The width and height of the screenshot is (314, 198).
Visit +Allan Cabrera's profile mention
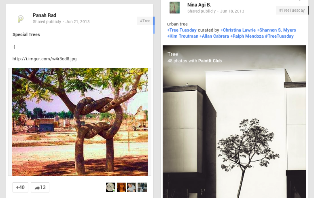click(214, 36)
